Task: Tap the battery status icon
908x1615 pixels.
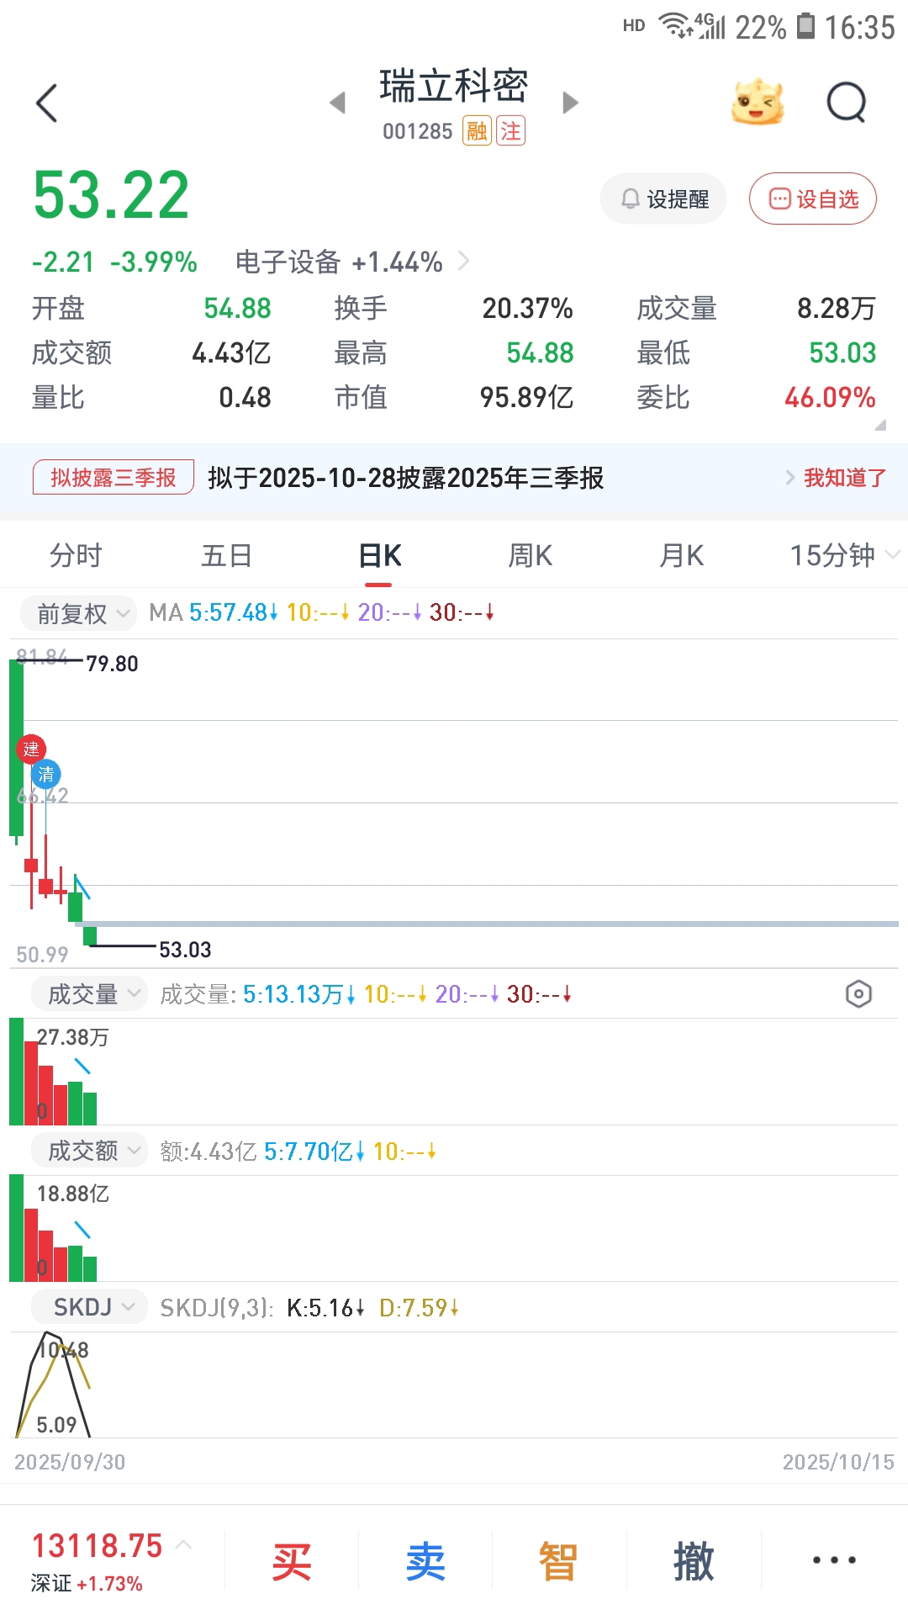Action: [805, 26]
